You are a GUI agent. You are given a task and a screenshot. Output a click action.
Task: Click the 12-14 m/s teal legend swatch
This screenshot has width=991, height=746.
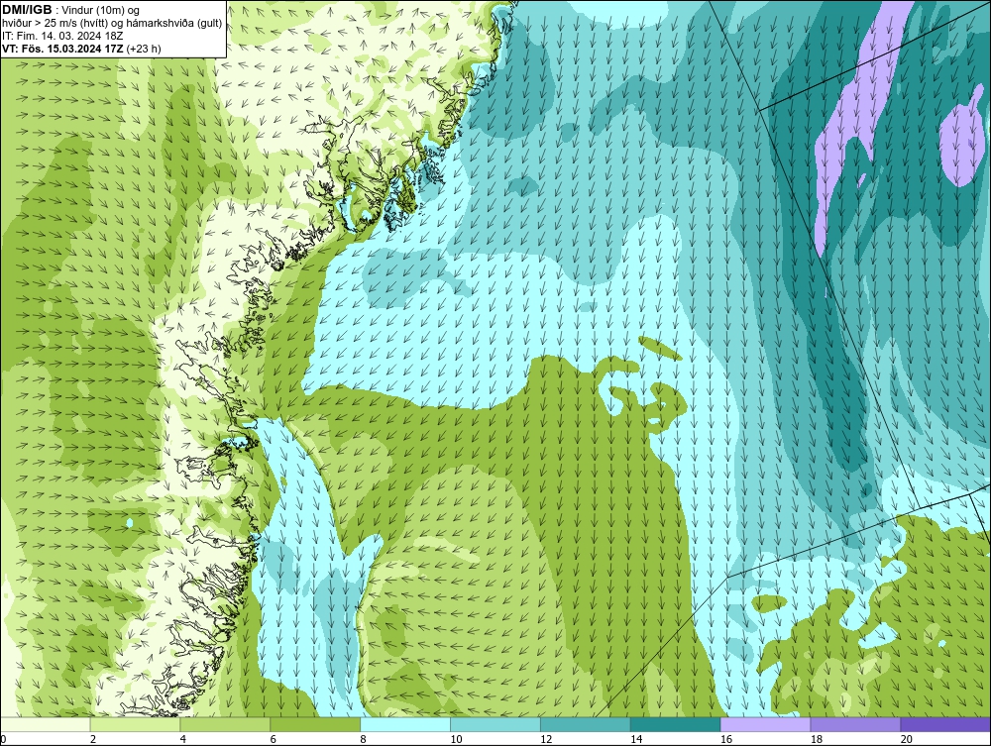(586, 724)
